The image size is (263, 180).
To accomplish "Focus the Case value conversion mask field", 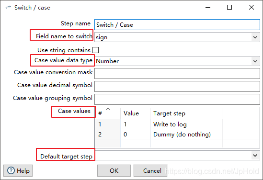I will 177,73.
